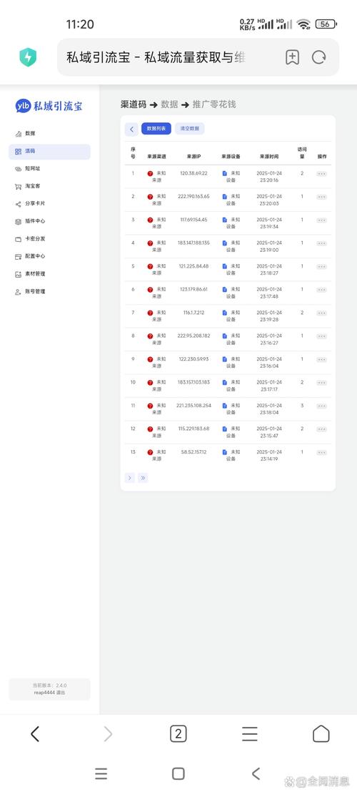Click the 清空数据 button

(190, 129)
